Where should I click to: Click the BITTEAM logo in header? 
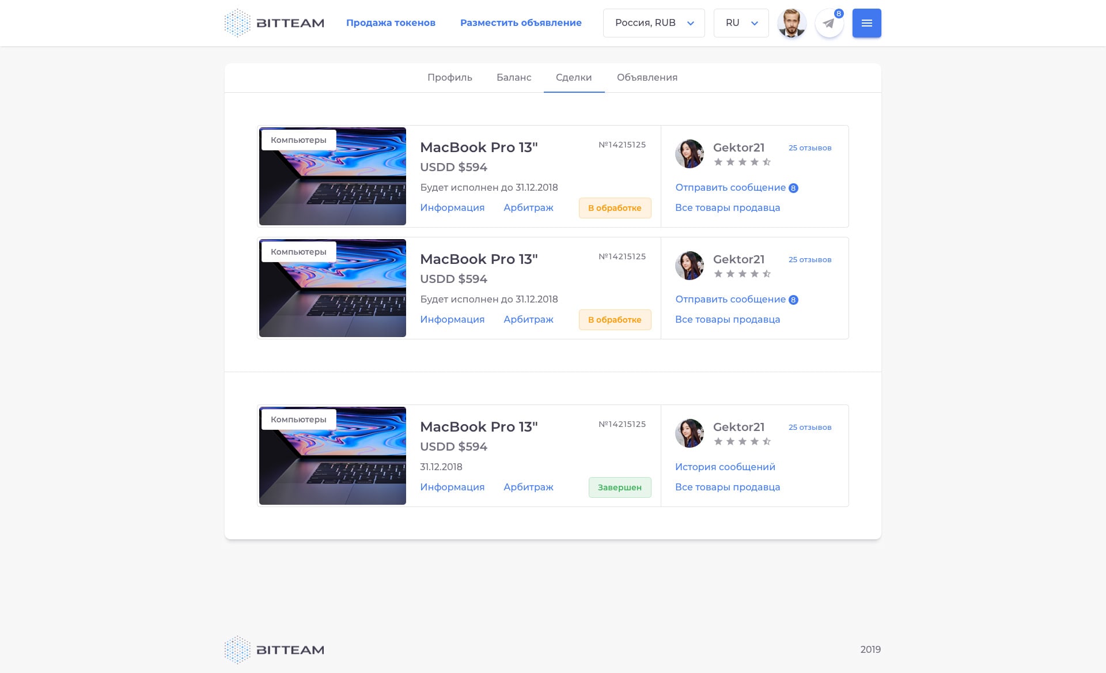[274, 23]
